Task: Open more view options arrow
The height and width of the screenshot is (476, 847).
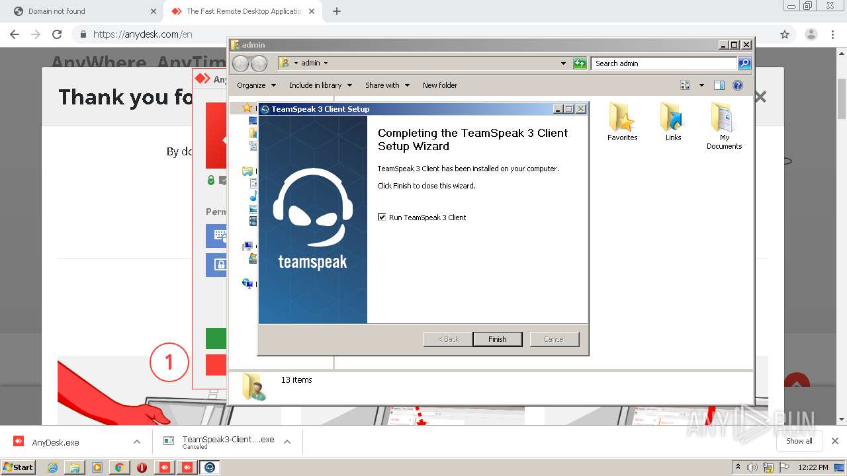Action: point(701,85)
